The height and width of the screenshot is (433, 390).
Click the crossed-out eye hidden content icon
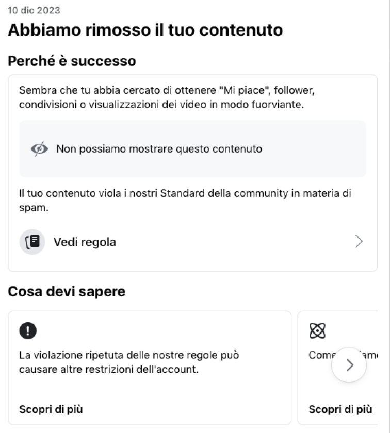click(39, 149)
